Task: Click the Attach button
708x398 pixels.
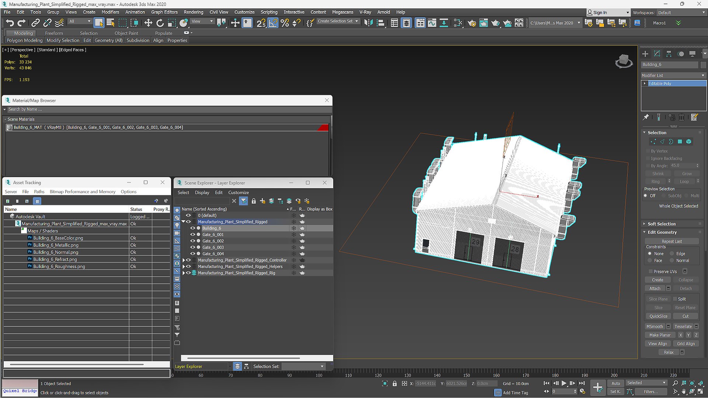Action: [655, 289]
